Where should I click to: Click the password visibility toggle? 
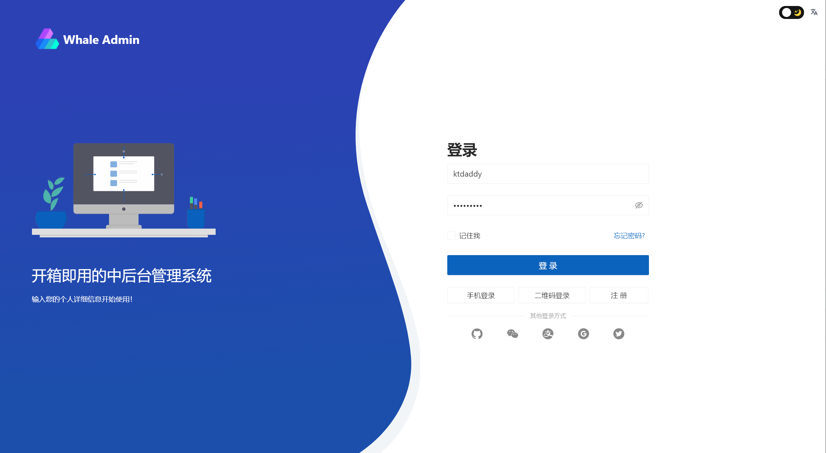click(639, 205)
